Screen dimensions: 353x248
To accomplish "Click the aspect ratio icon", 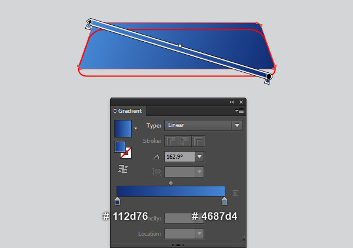I will click(156, 172).
